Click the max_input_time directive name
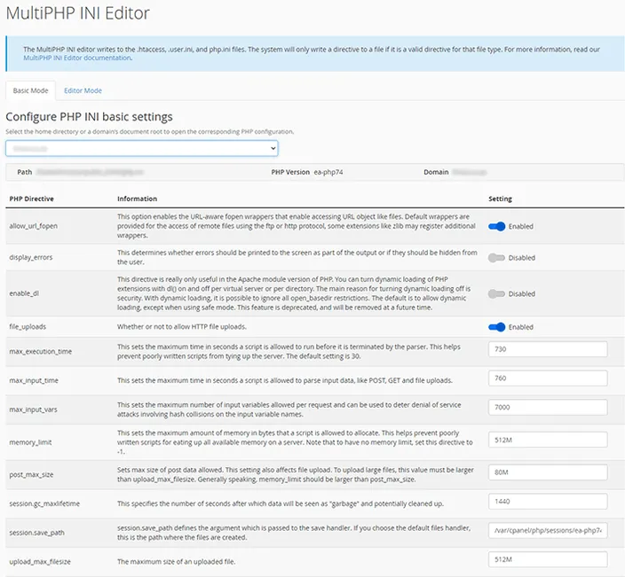625x577 pixels. click(34, 380)
